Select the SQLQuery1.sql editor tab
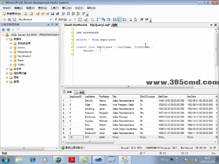The height and width of the screenshot is (164, 219). tap(87, 25)
